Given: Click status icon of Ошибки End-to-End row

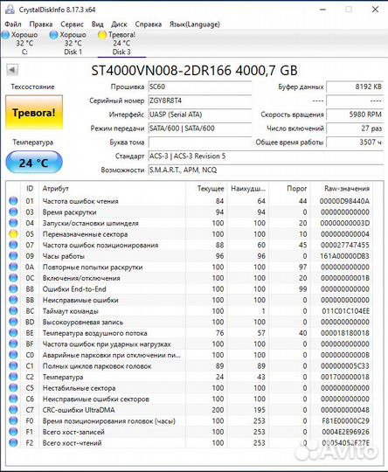Looking at the screenshot, I should (x=13, y=288).
